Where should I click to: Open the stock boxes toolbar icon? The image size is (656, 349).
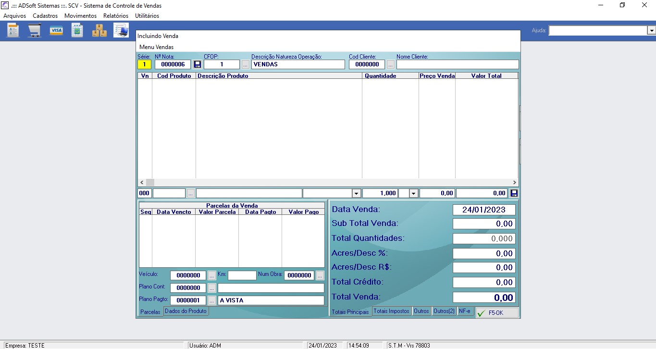click(x=99, y=30)
